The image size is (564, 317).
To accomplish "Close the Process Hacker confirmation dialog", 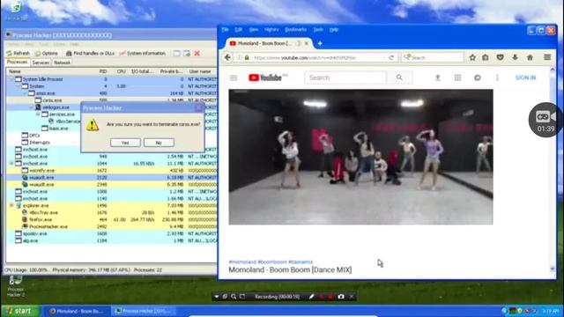I will pos(199,107).
